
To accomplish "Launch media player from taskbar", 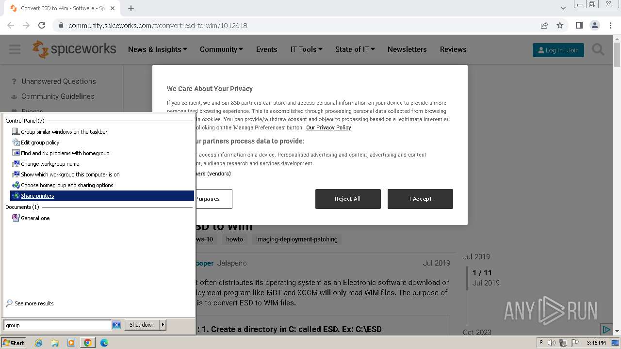I will 71,343.
